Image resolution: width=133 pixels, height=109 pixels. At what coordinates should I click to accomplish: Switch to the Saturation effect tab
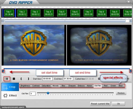coord(46,86)
